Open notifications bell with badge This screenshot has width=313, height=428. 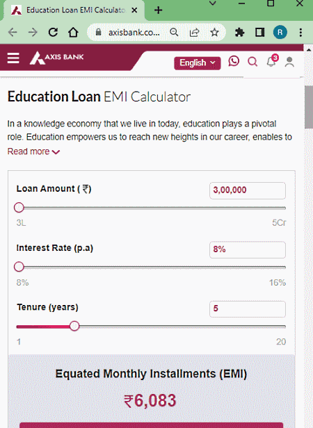point(272,61)
